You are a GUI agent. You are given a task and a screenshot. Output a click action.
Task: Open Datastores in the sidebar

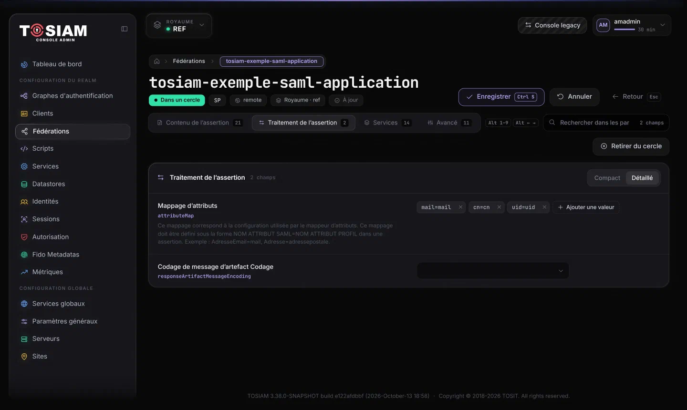pyautogui.click(x=73, y=184)
